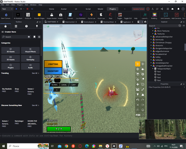Open the Unit Convers... plugin

166,16
